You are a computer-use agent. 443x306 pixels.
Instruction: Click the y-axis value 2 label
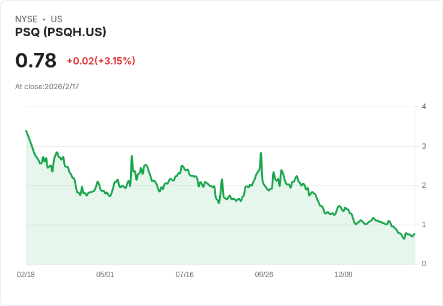[424, 186]
